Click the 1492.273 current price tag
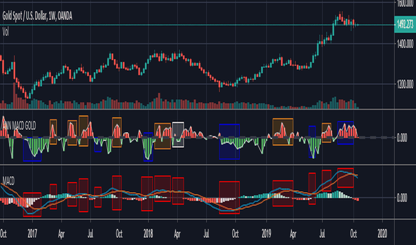Image resolution: width=416 pixels, height=245 pixels. click(x=405, y=24)
